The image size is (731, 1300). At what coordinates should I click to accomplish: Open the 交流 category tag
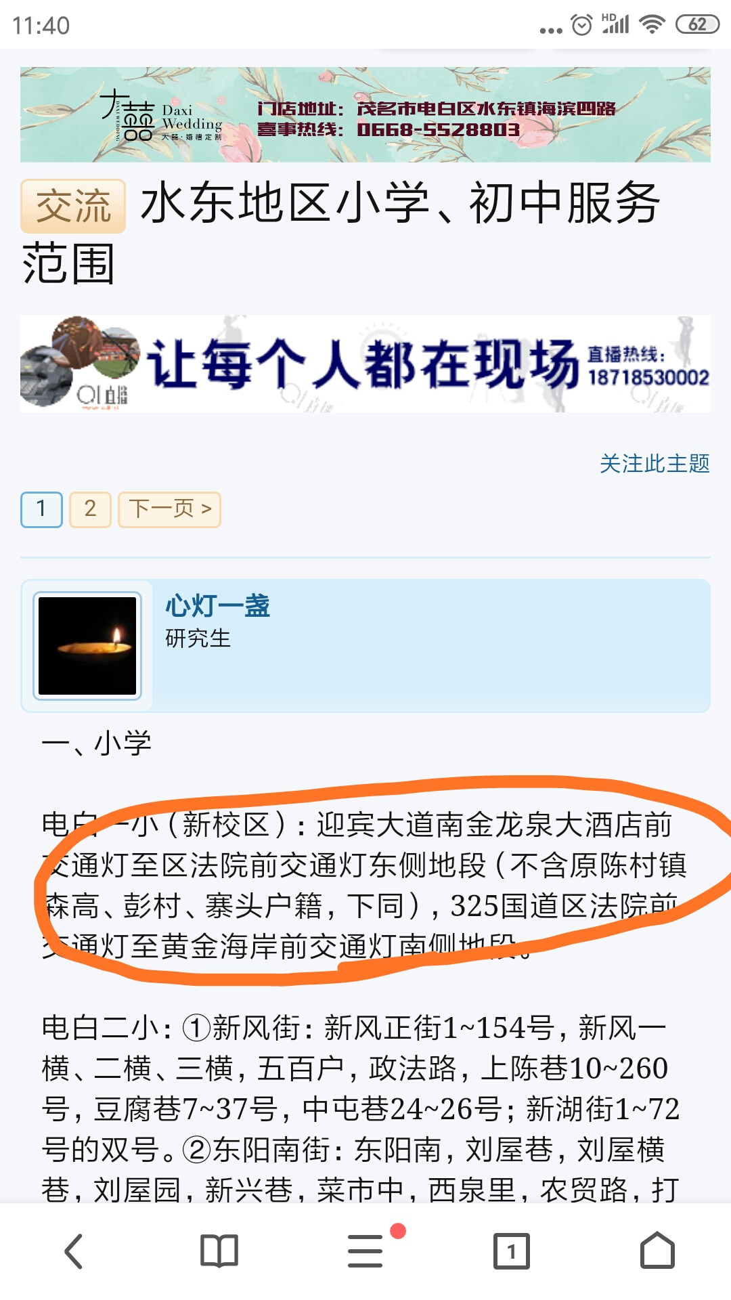73,206
